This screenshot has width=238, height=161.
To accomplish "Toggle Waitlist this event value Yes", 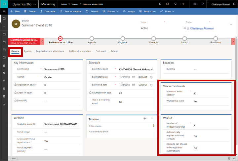I will point(195,101).
